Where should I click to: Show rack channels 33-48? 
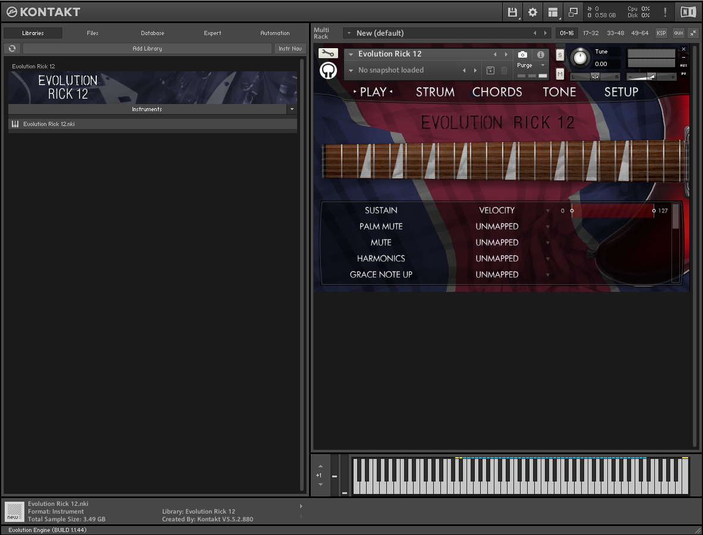pos(615,33)
